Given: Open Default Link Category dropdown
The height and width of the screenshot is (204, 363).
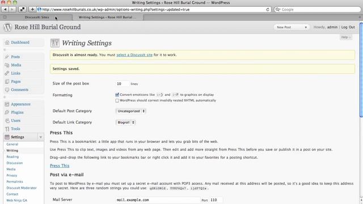Looking at the screenshot, I should pos(125,122).
